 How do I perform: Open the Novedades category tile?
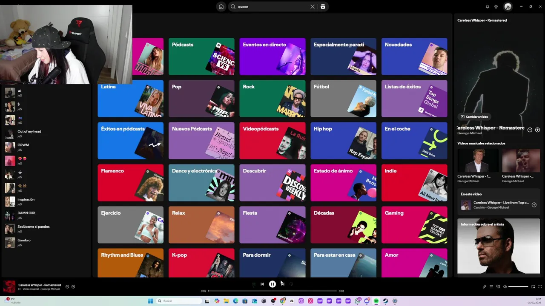414,57
